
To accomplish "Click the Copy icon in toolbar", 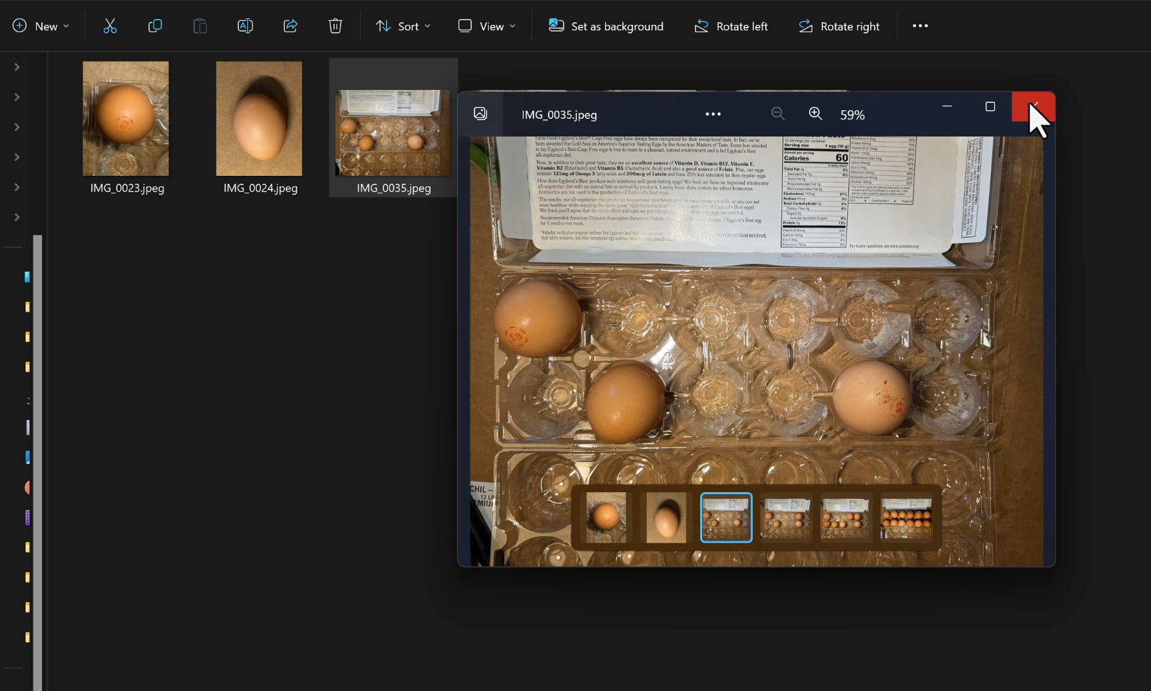I will 155,26.
